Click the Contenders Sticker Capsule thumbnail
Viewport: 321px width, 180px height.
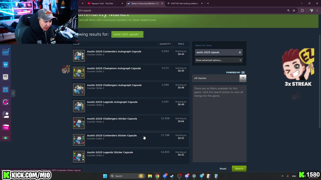coord(79,140)
